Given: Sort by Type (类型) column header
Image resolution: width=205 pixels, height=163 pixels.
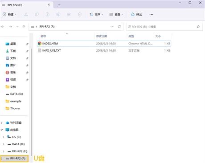Looking at the screenshot, I should 131,36.
